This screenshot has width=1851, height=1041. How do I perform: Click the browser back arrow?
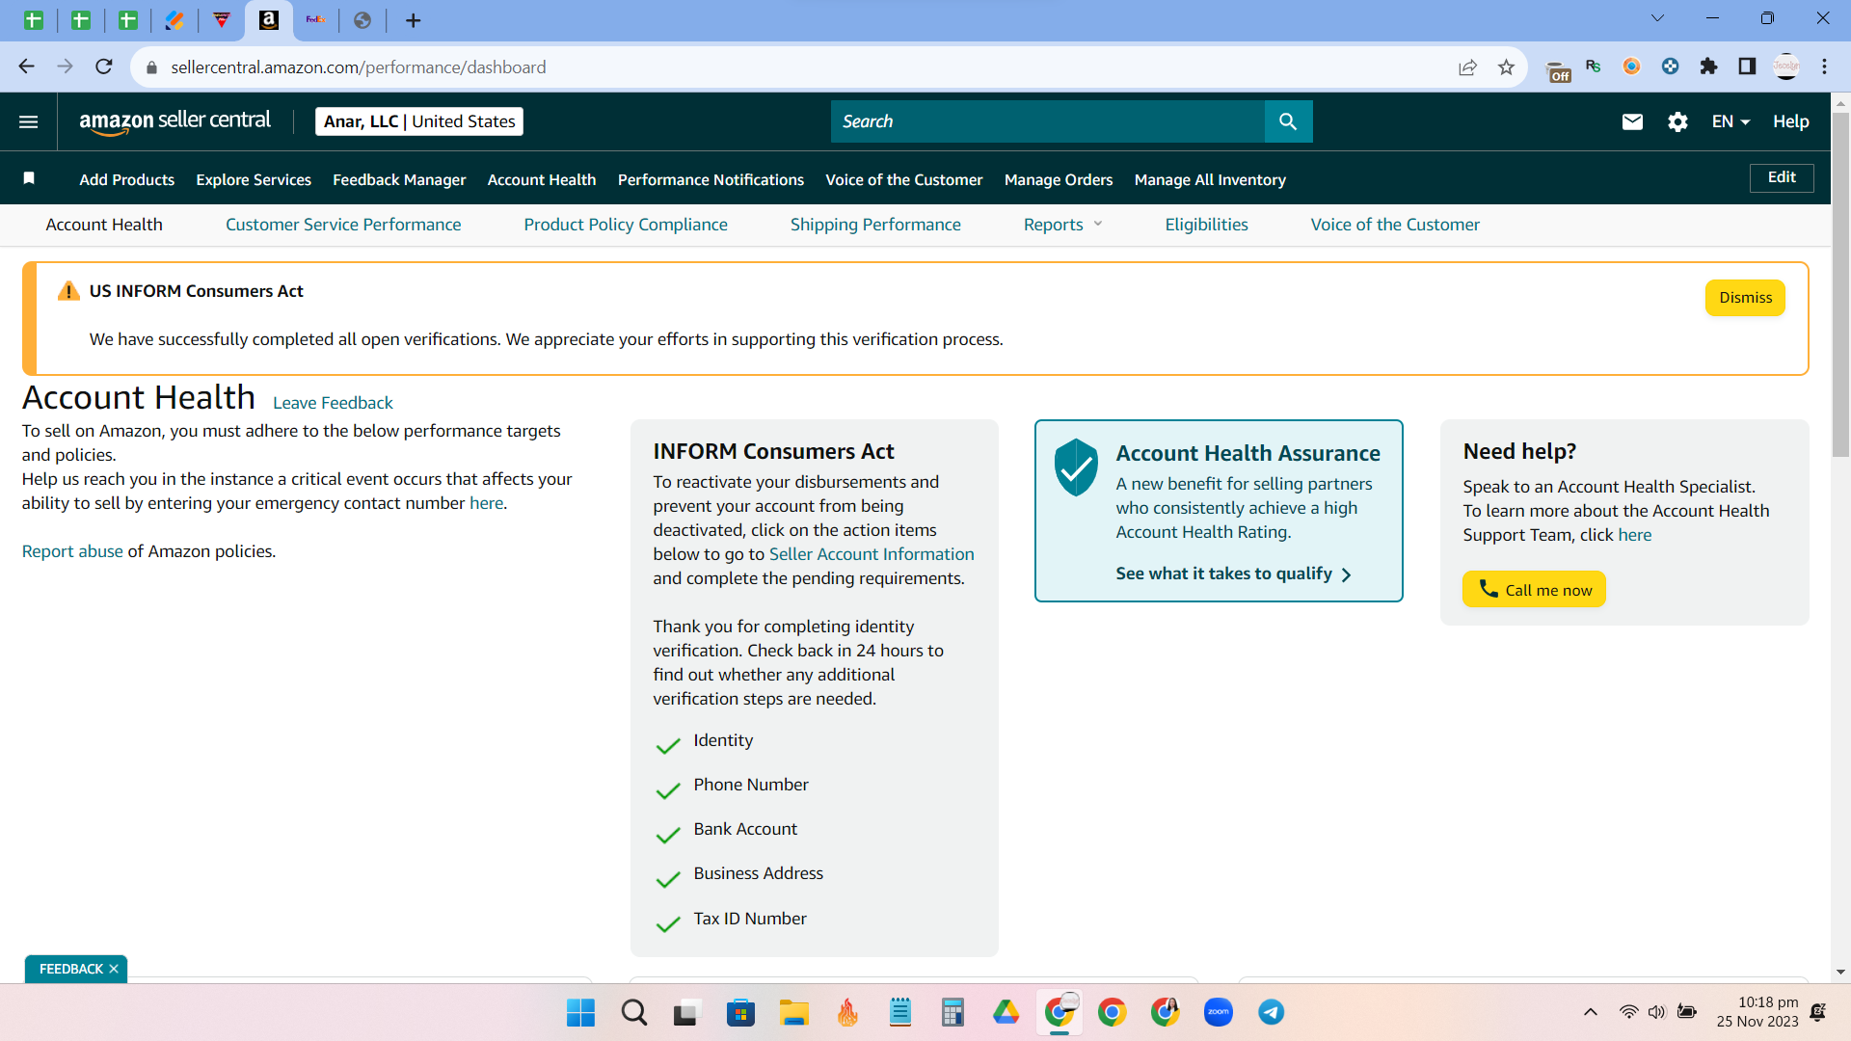click(x=27, y=67)
